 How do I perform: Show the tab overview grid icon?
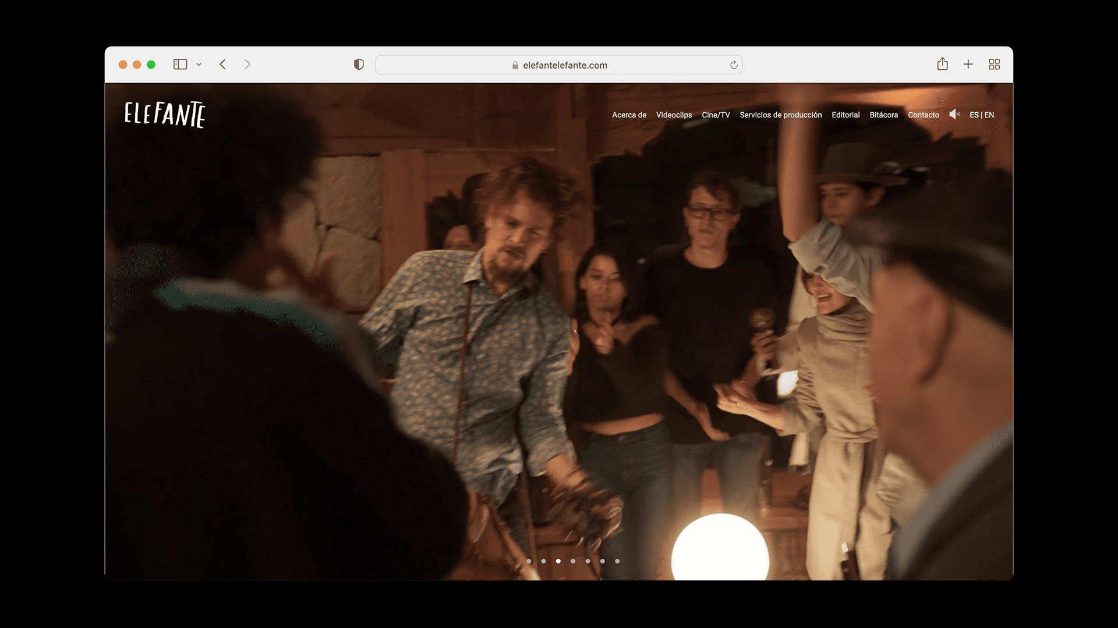point(994,65)
